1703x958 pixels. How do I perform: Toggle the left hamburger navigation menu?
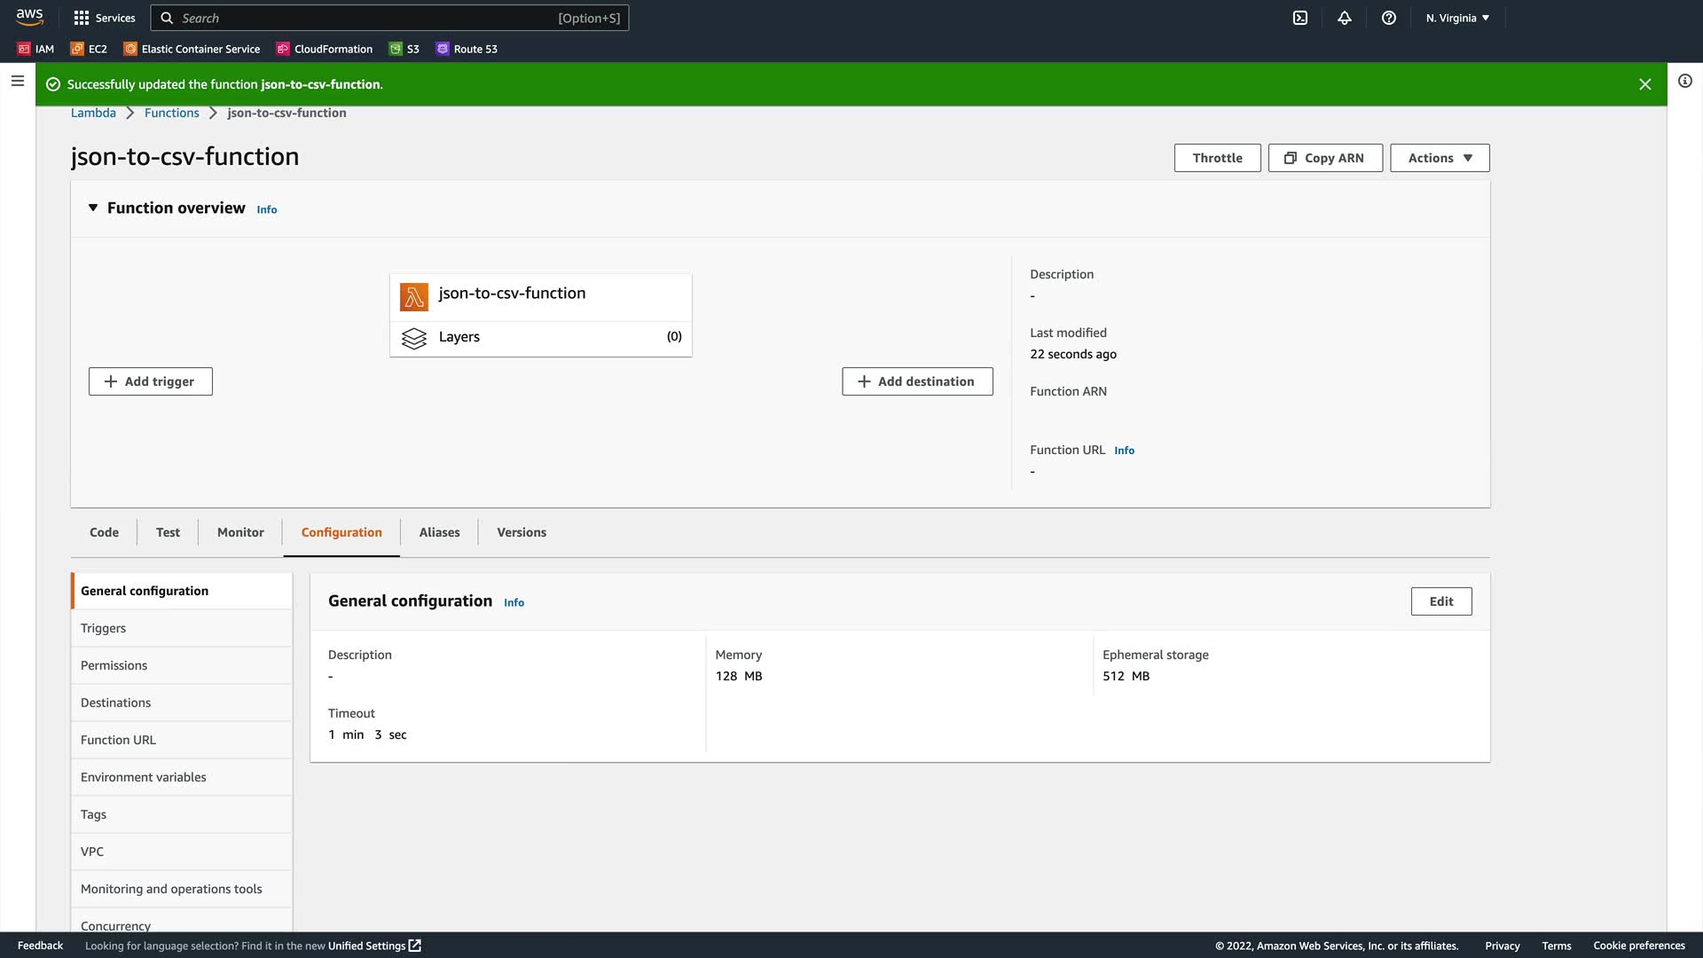pyautogui.click(x=17, y=81)
